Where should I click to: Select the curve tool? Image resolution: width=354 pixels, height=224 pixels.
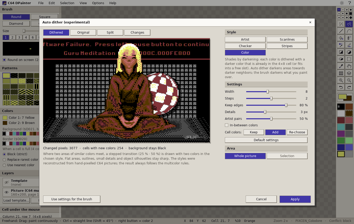click(349, 31)
